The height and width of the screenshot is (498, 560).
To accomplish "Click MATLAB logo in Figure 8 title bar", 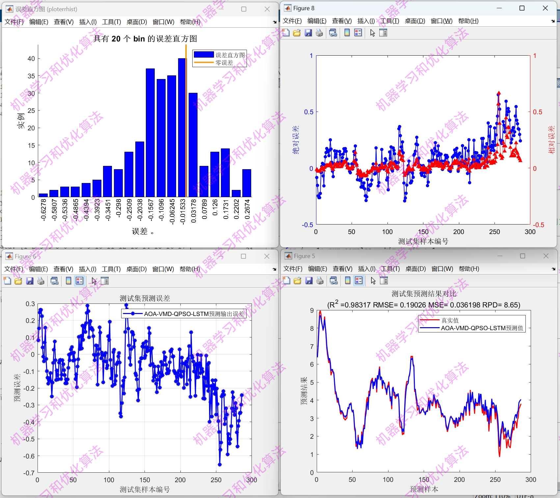I will (288, 8).
